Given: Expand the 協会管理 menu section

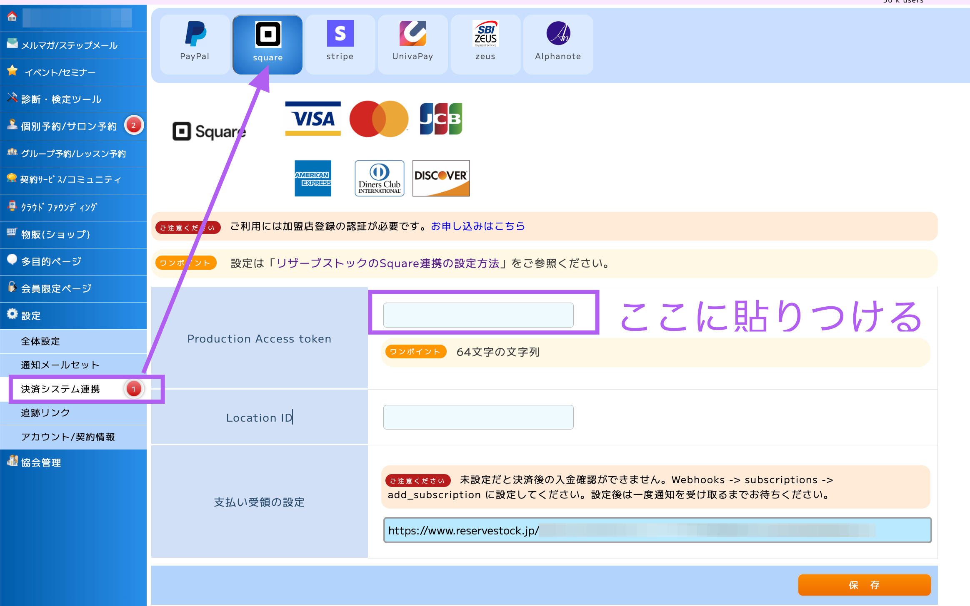Looking at the screenshot, I should pyautogui.click(x=73, y=462).
